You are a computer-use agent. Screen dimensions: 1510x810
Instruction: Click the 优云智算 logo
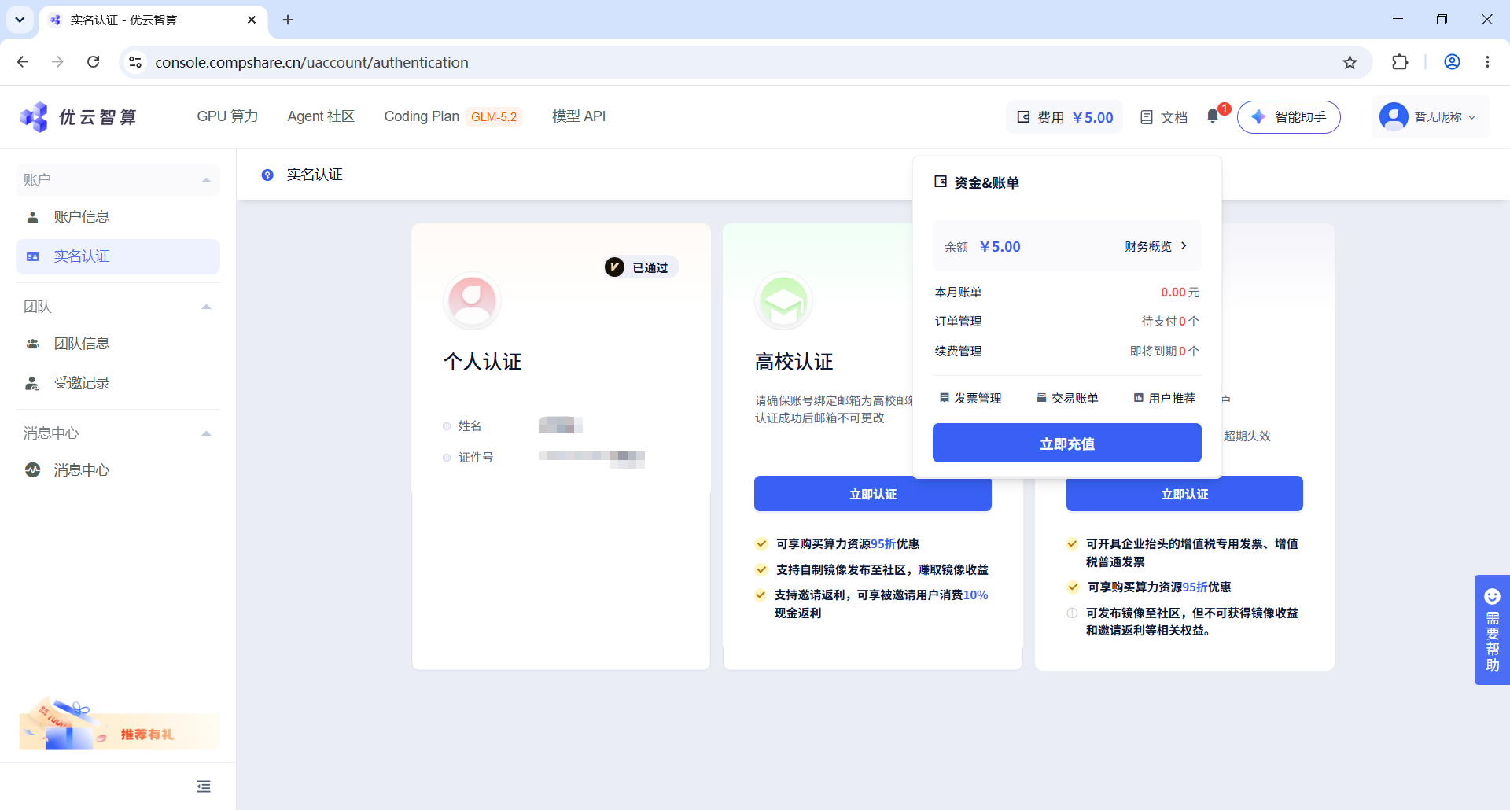78,117
